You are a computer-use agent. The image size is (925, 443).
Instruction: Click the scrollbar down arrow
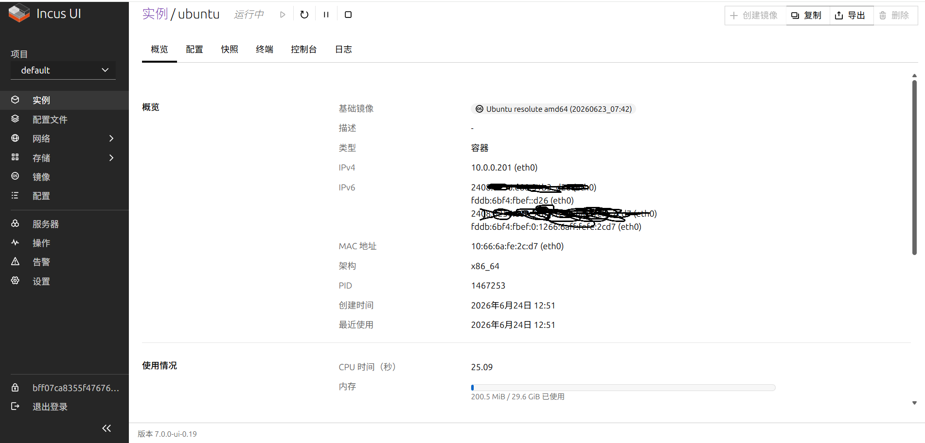coord(914,403)
